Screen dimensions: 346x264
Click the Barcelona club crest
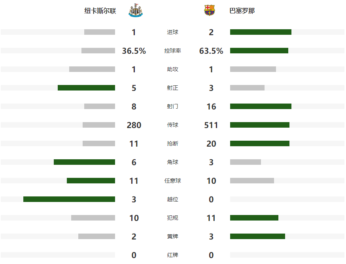210,11
